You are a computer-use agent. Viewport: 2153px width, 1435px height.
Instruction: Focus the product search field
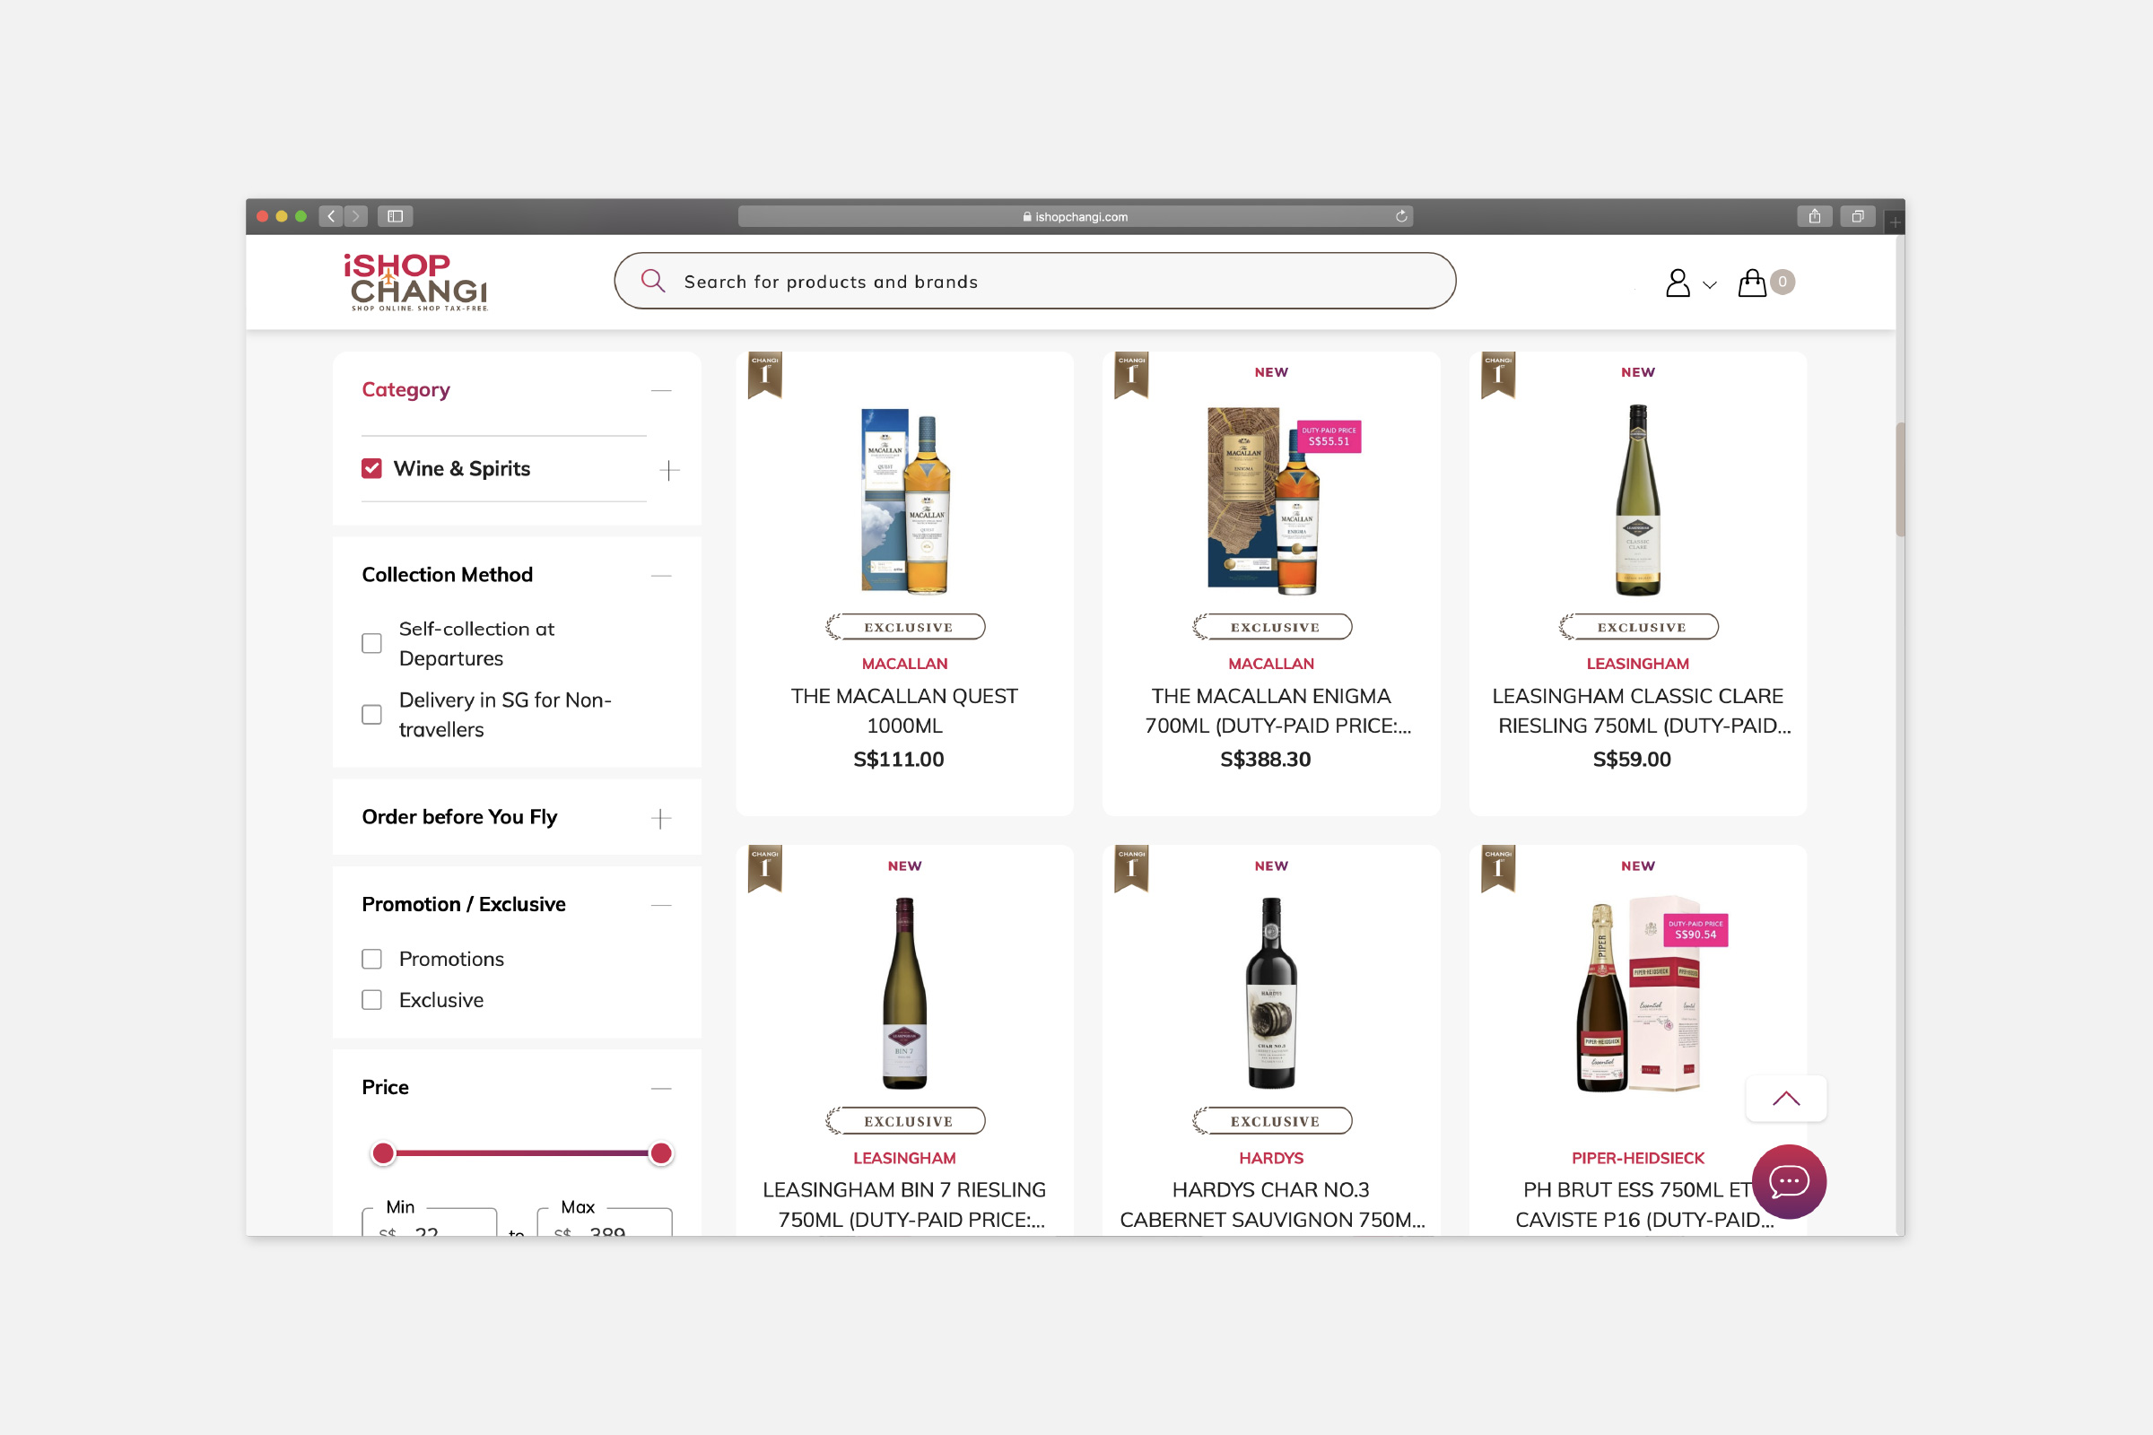1034,281
